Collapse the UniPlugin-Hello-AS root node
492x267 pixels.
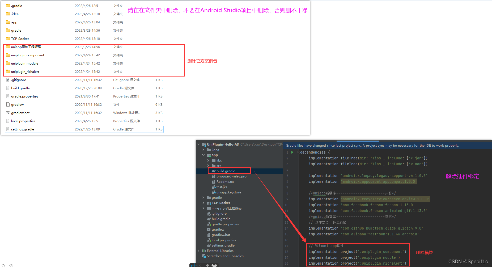(198, 145)
